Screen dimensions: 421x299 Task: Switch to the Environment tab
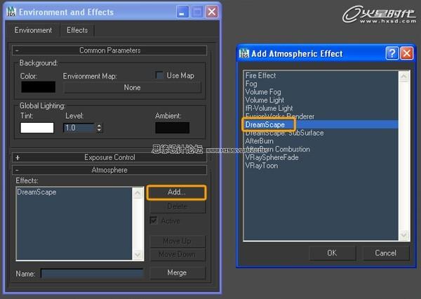[x=34, y=30]
